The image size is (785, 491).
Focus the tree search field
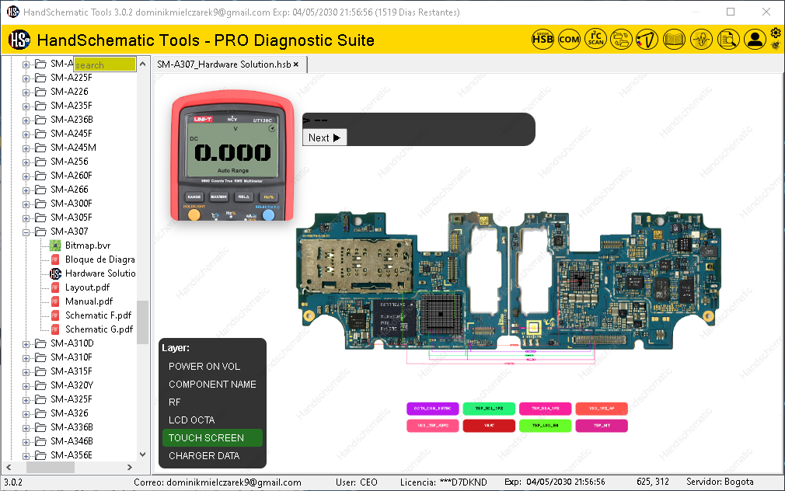point(105,64)
